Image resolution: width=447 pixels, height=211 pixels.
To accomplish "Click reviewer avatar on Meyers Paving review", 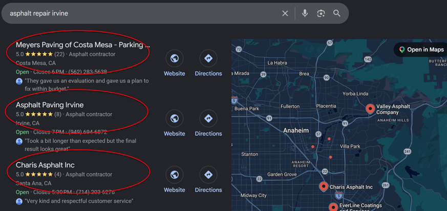I will click(x=19, y=81).
